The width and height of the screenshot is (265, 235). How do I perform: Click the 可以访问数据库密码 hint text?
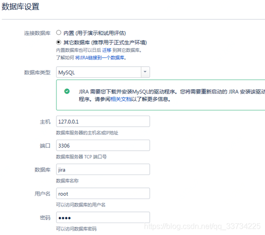[76, 229]
